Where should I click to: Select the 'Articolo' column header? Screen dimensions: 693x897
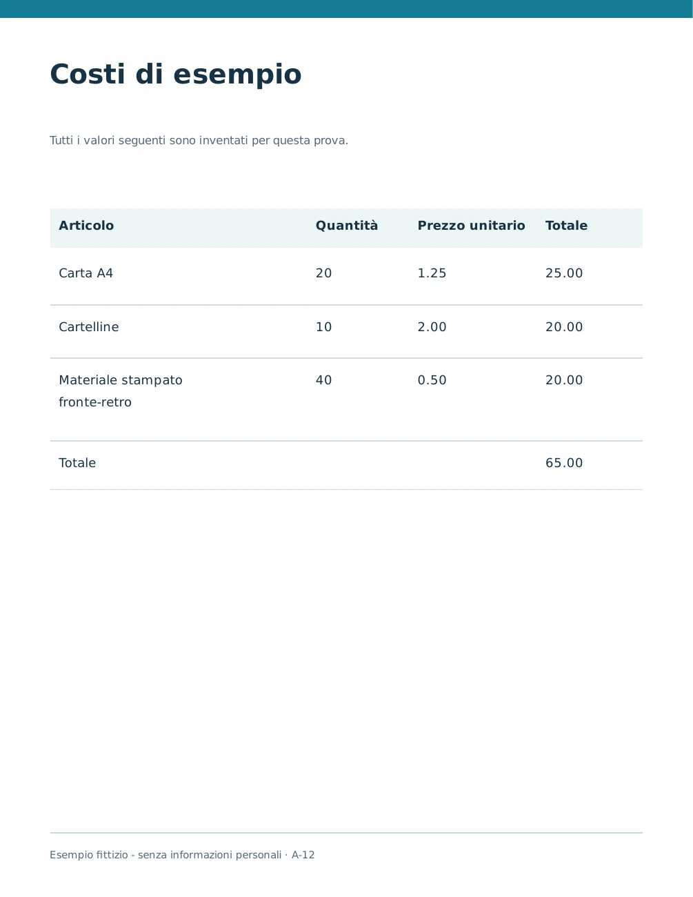click(x=86, y=226)
